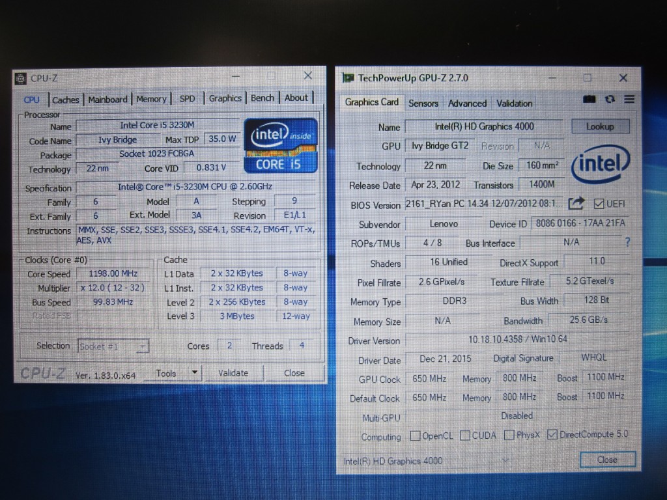Enable the OpenCL checkbox

click(x=415, y=436)
